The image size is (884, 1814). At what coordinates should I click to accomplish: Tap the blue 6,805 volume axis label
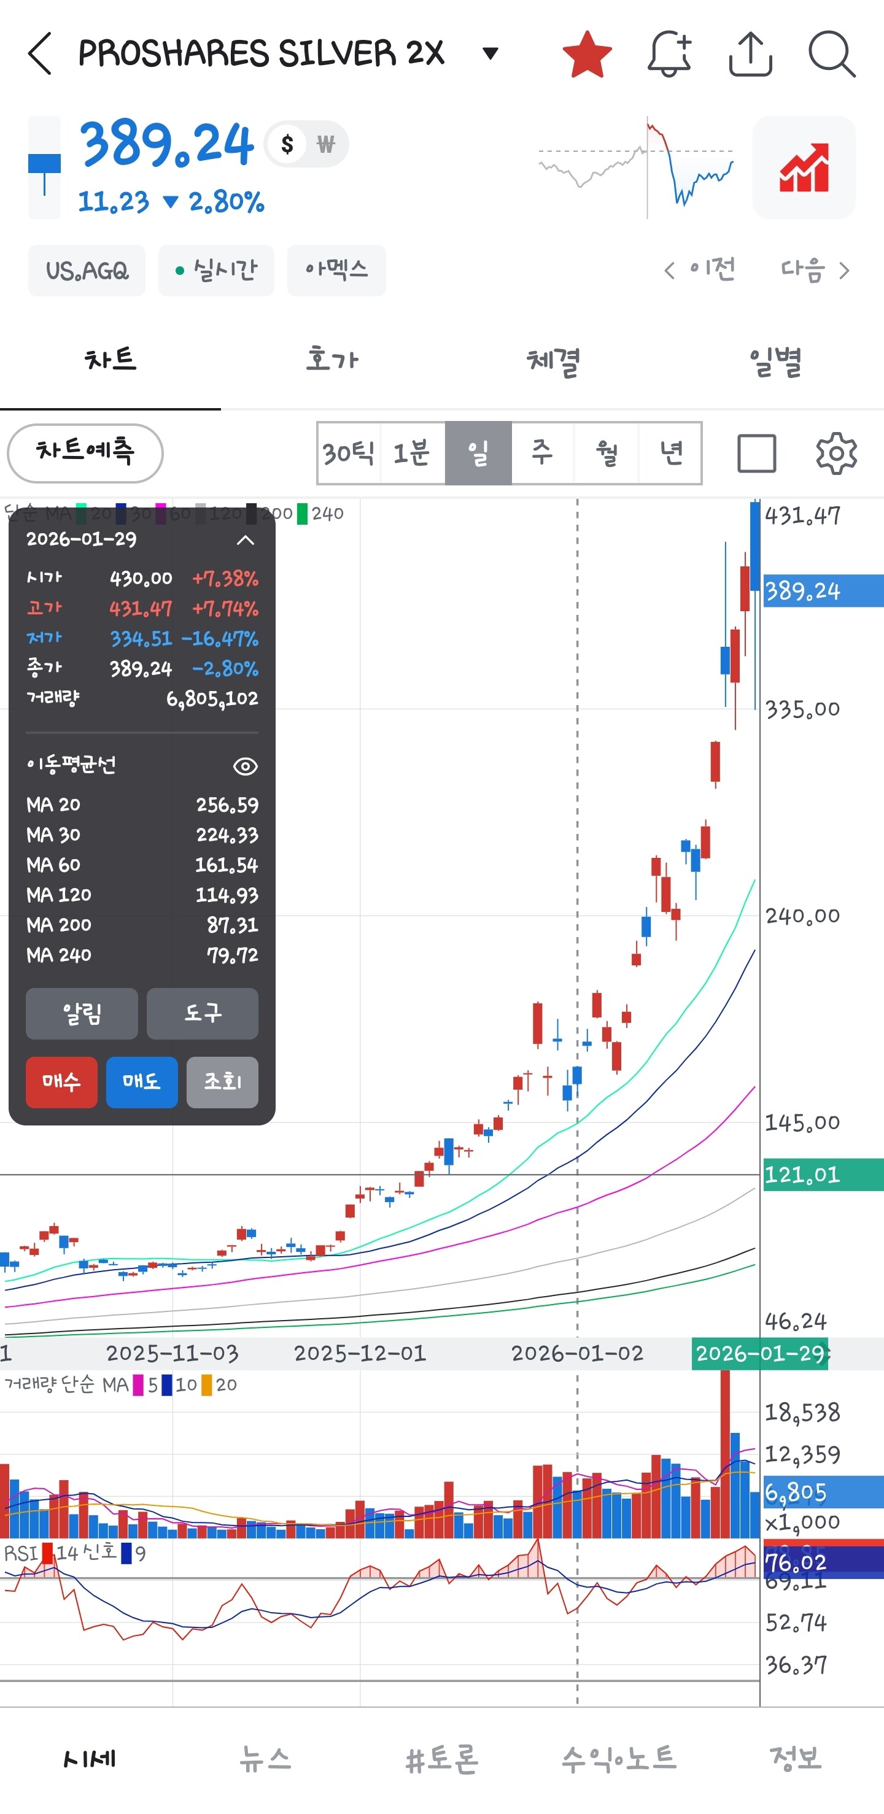pyautogui.click(x=823, y=1492)
